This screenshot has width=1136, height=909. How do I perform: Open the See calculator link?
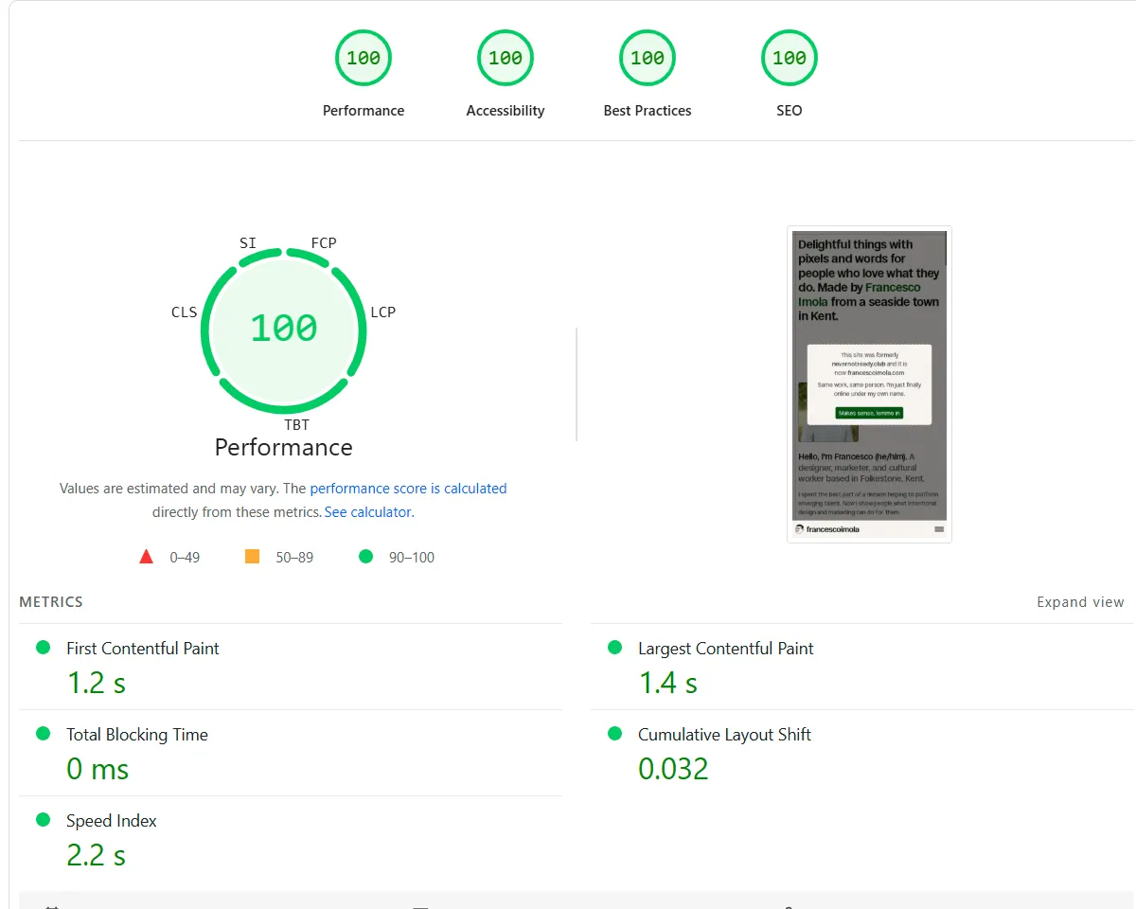point(367,511)
